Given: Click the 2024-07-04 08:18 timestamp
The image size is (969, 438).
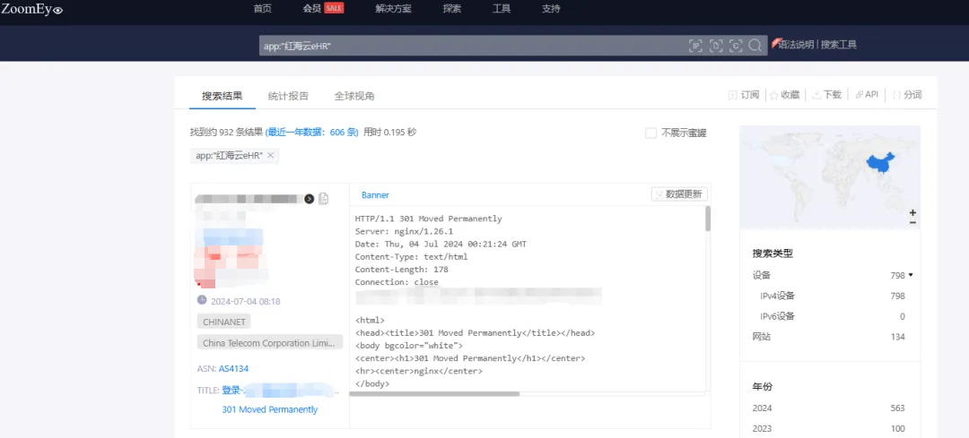Looking at the screenshot, I should (x=245, y=302).
